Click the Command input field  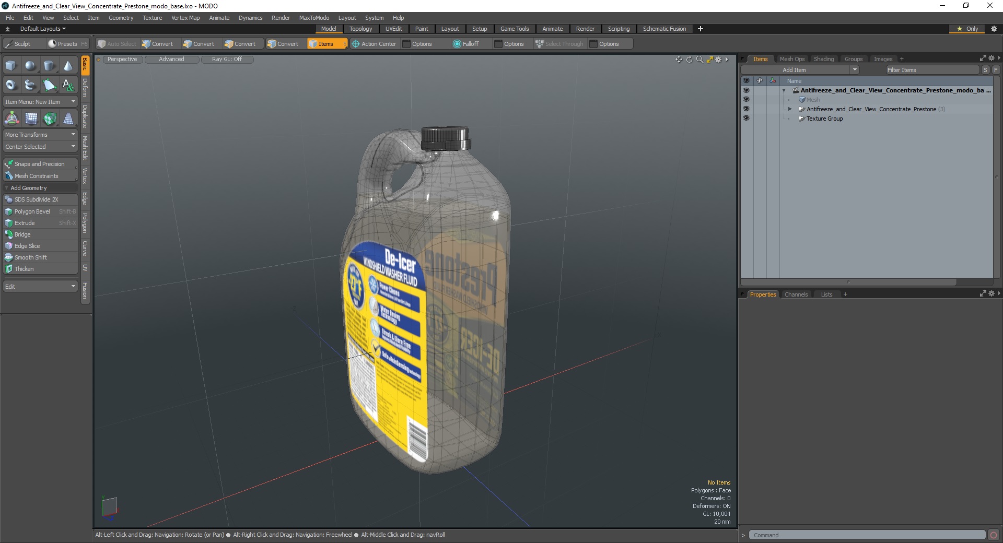pos(867,535)
